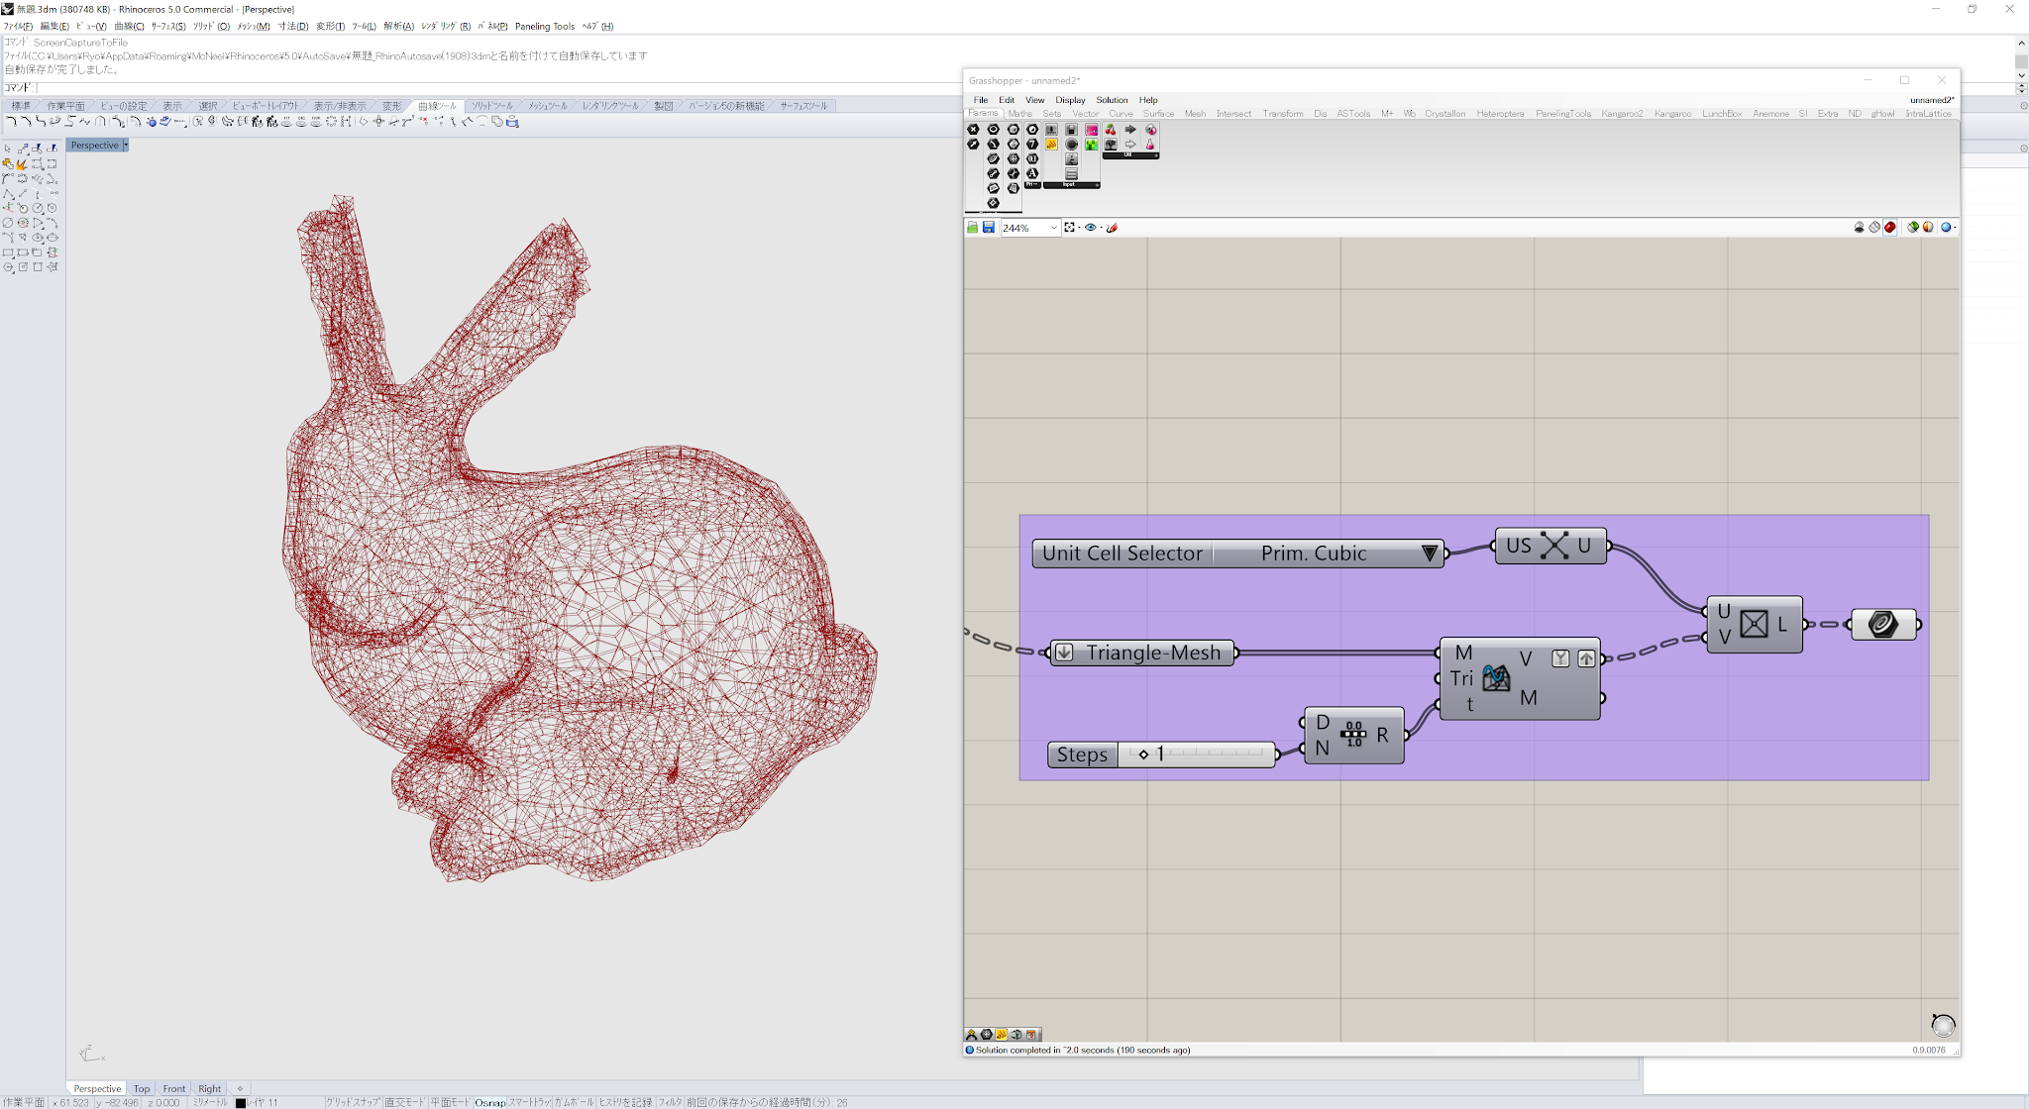Click the preview mesh quality sphere icon
The width and height of the screenshot is (2029, 1109).
click(1946, 228)
